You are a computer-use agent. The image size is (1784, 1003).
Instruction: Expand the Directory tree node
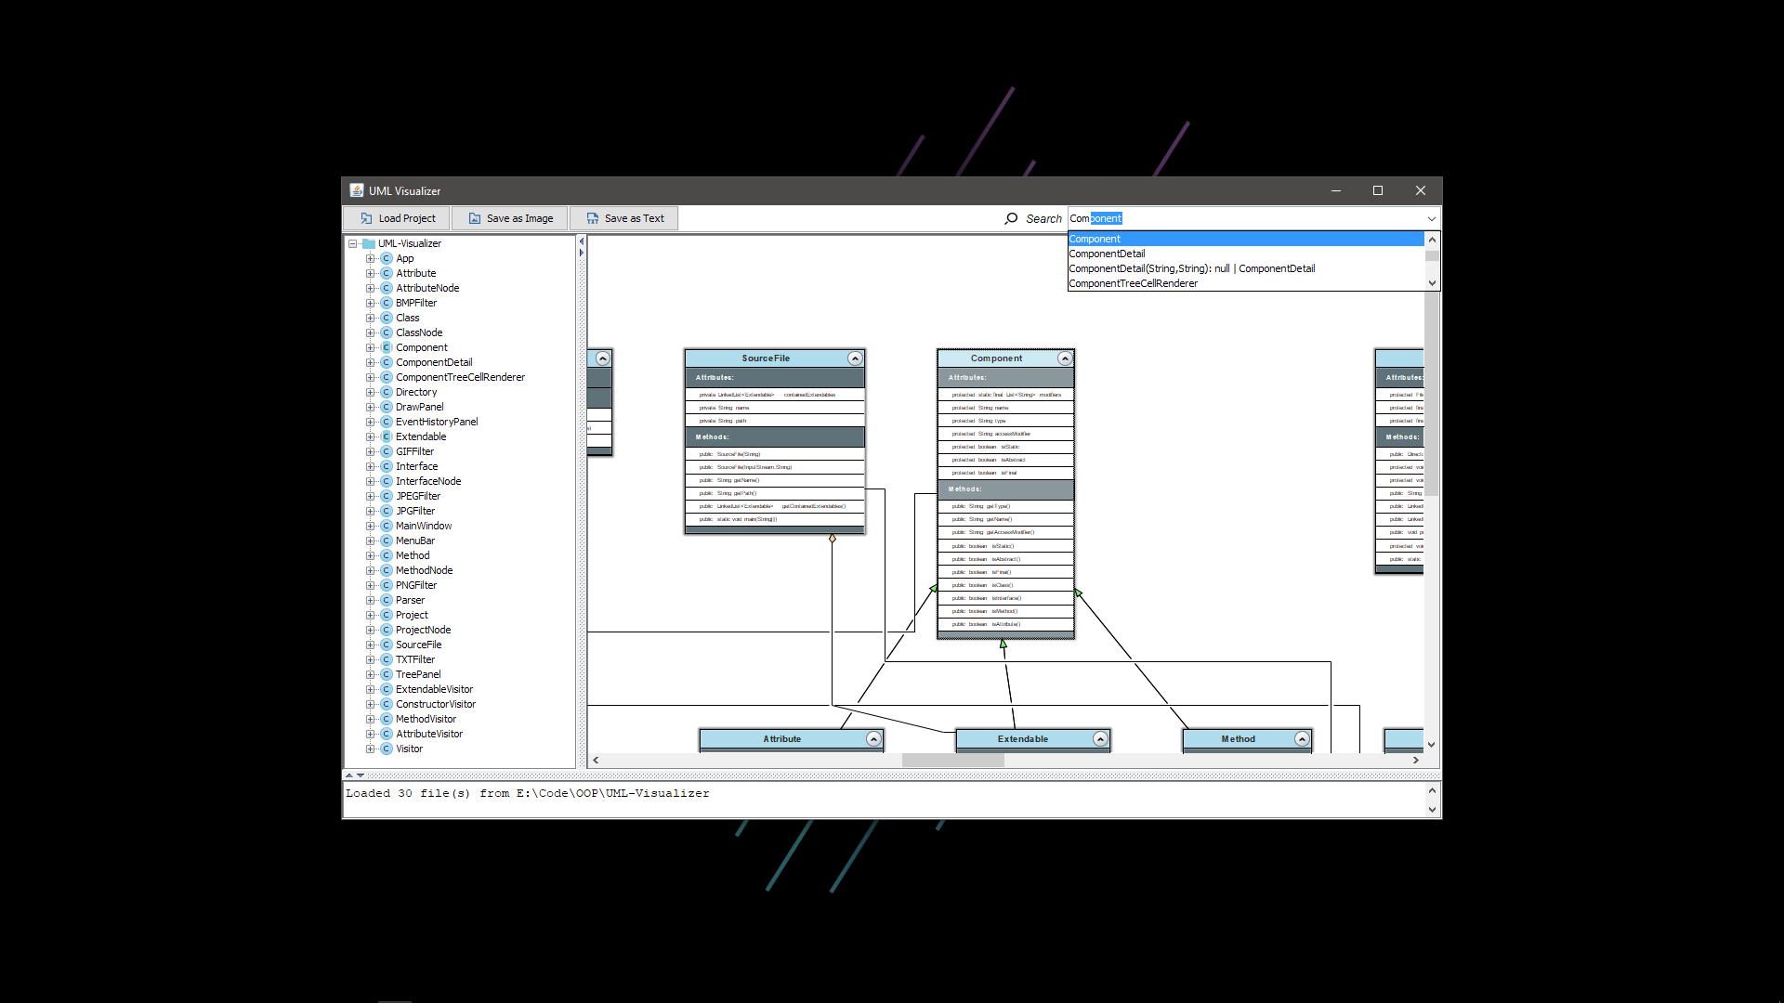pyautogui.click(x=371, y=392)
